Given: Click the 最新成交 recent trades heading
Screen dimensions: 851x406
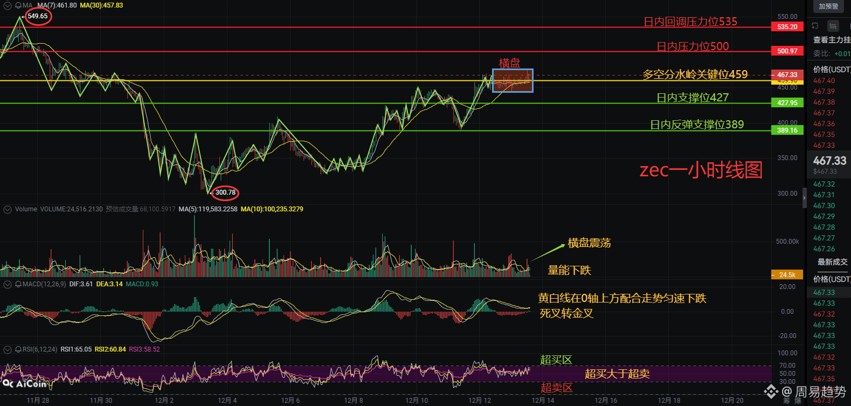Looking at the screenshot, I should coord(833,262).
